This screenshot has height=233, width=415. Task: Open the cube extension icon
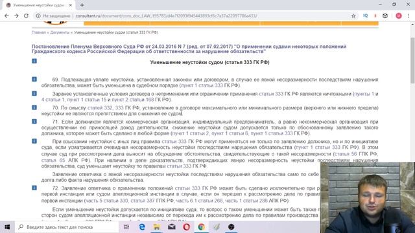click(385, 16)
